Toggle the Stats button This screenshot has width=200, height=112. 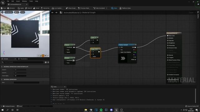click(114, 8)
